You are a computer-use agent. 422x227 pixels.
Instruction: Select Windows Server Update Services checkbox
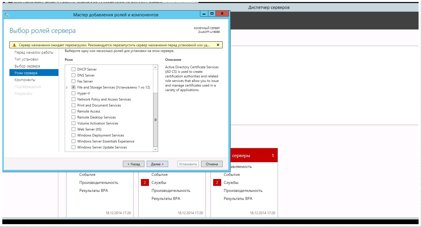[74, 147]
